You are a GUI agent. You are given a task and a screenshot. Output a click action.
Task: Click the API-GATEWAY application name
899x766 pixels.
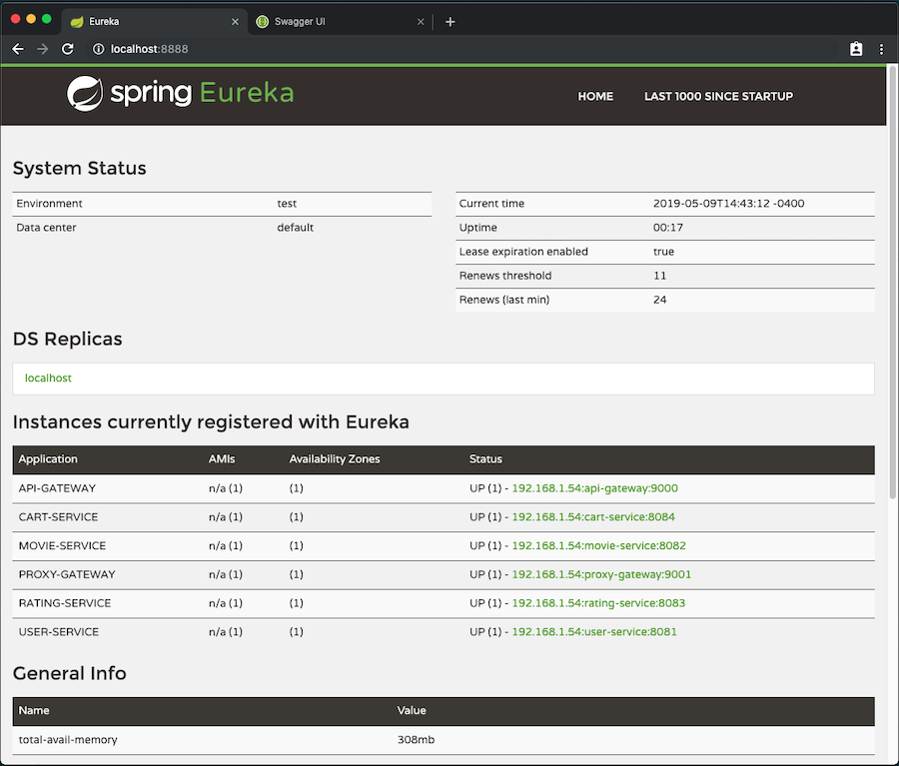pos(57,488)
